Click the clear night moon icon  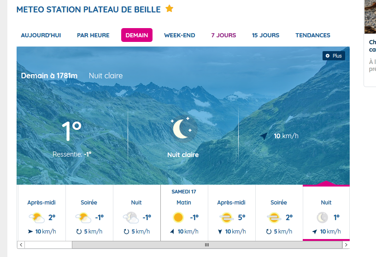pos(182,128)
